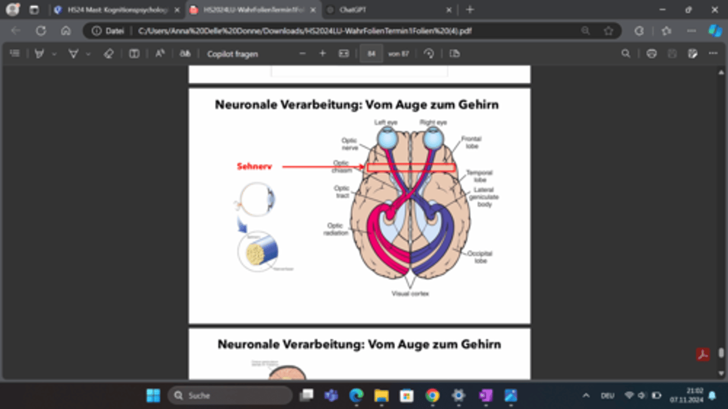Open Microsoft Teams from the taskbar

[331, 395]
